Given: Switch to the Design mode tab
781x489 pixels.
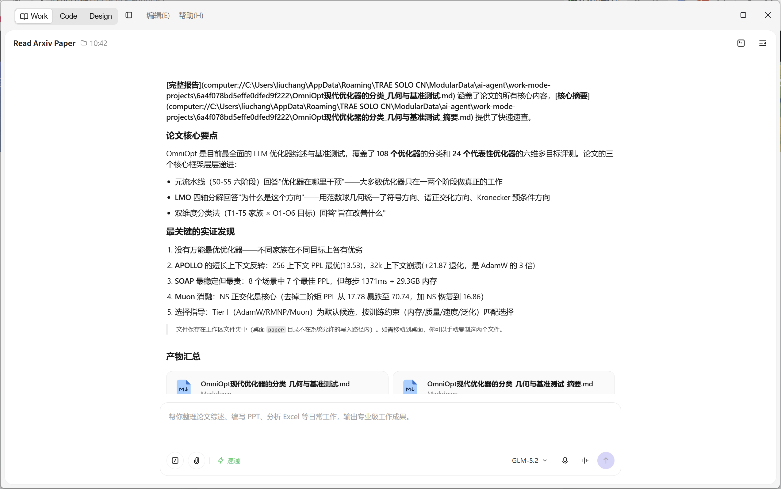Looking at the screenshot, I should (x=100, y=16).
